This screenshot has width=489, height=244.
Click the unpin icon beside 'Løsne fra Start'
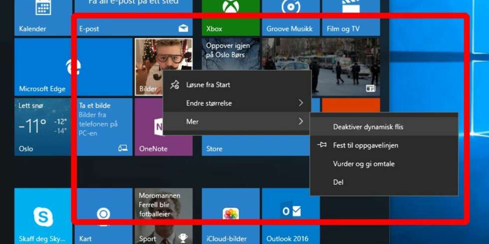click(175, 85)
